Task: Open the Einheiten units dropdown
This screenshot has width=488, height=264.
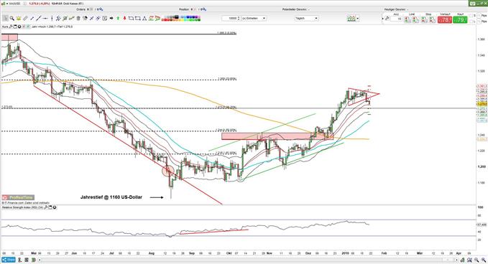Action: (254, 19)
